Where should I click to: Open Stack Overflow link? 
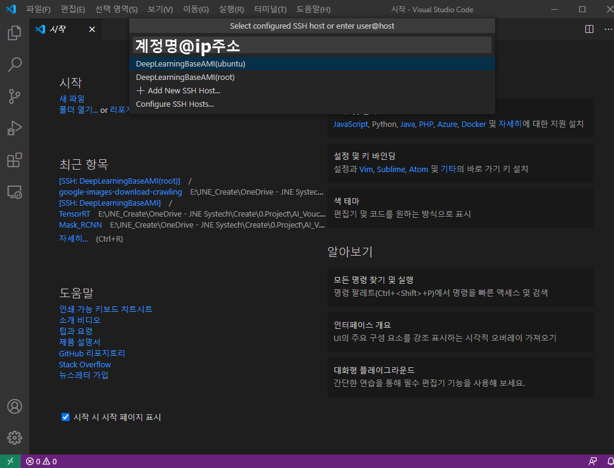point(85,364)
